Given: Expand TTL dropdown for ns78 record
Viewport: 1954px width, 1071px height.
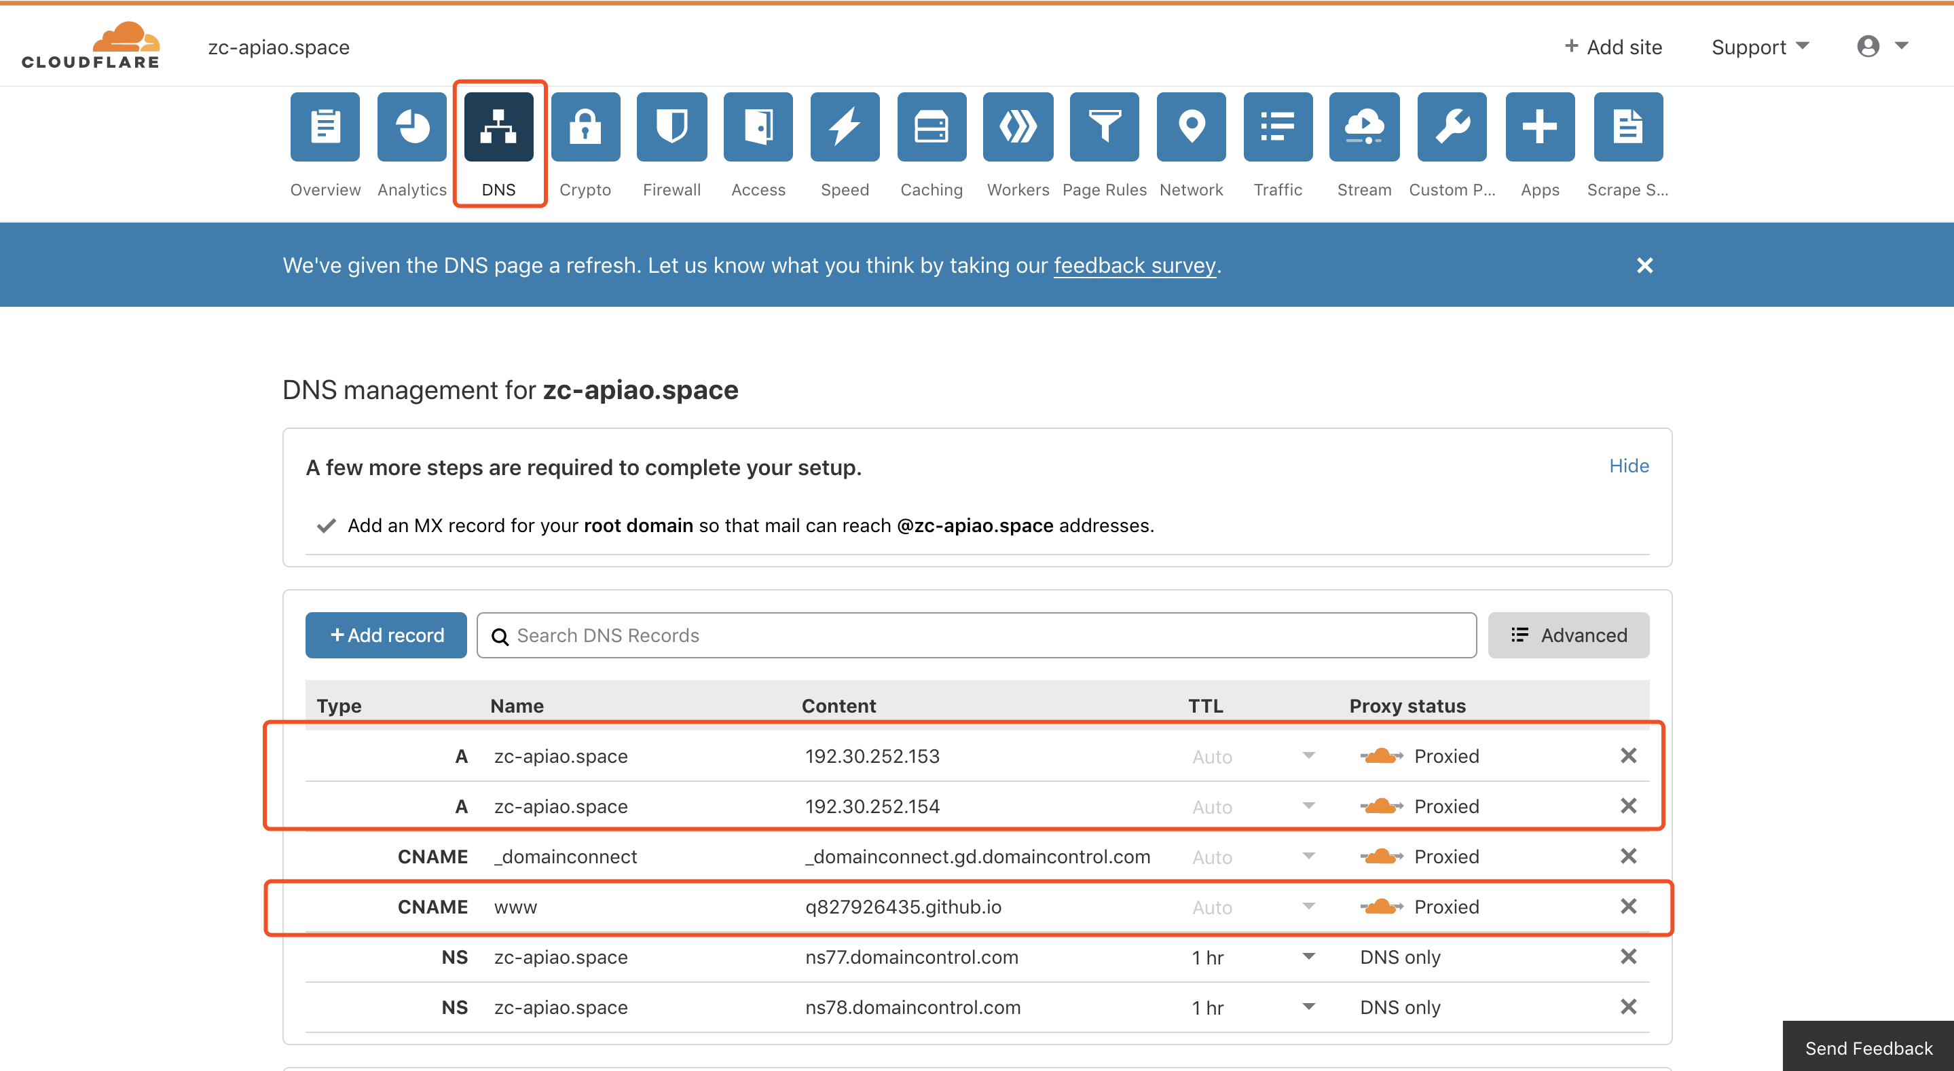Looking at the screenshot, I should pos(1308,1007).
